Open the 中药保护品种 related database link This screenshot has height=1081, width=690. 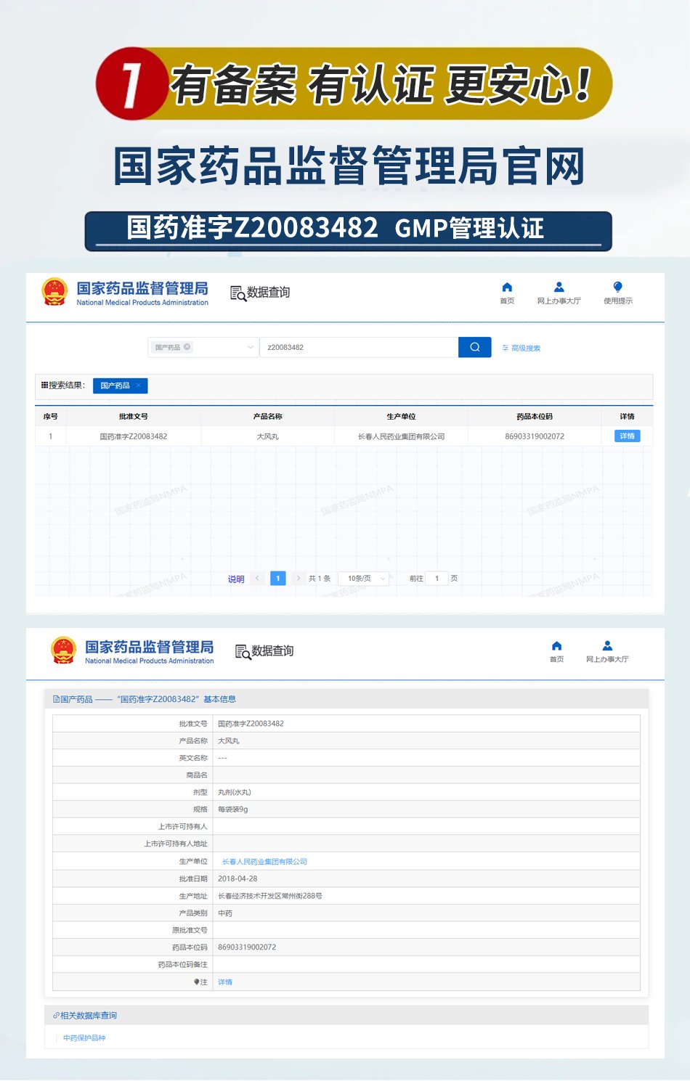pos(84,1038)
